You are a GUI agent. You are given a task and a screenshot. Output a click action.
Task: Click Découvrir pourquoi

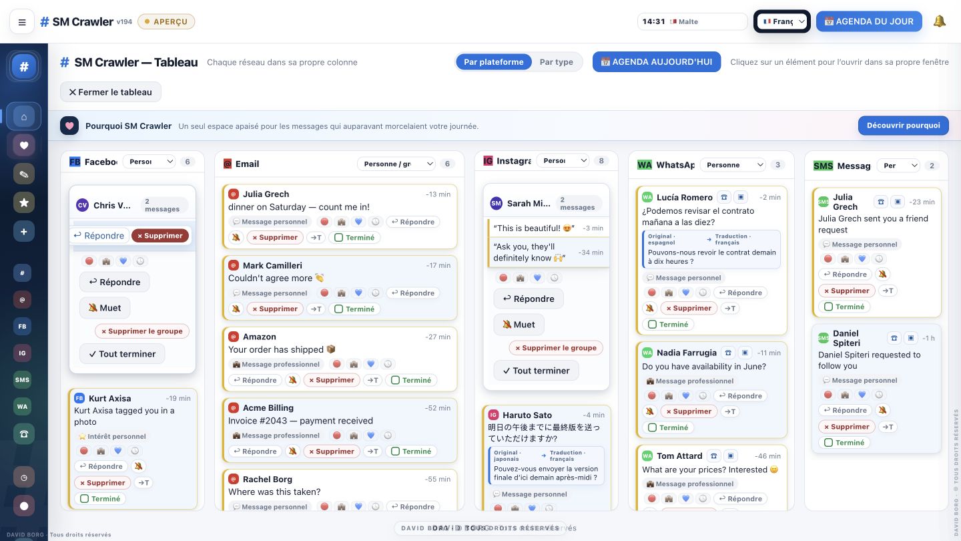pos(903,126)
